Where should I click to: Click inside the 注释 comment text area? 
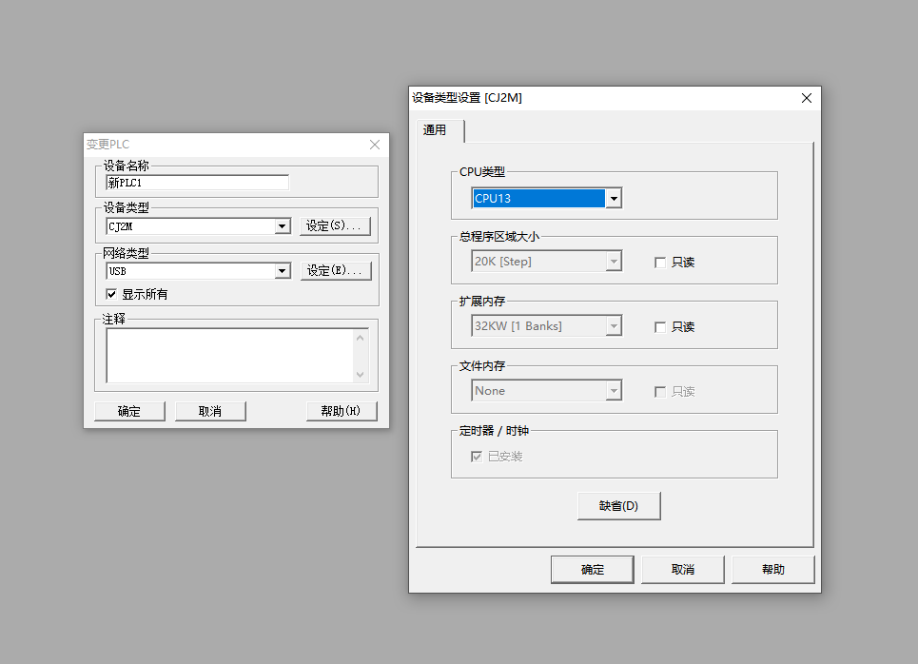pyautogui.click(x=228, y=356)
